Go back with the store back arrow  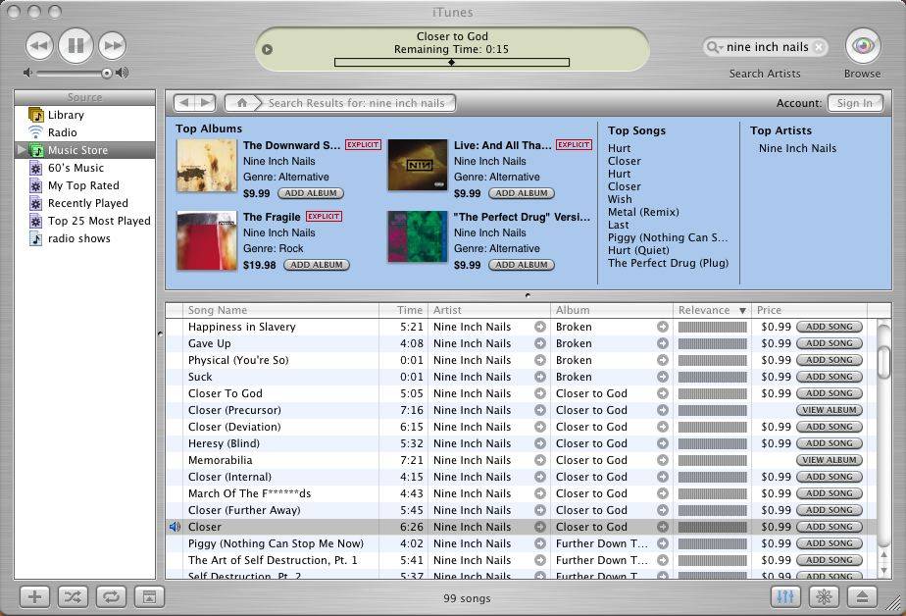(x=185, y=102)
